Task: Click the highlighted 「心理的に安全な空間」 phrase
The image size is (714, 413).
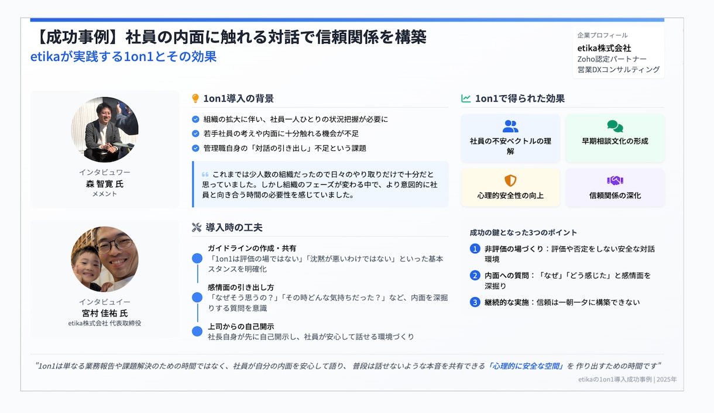Action: (526, 366)
